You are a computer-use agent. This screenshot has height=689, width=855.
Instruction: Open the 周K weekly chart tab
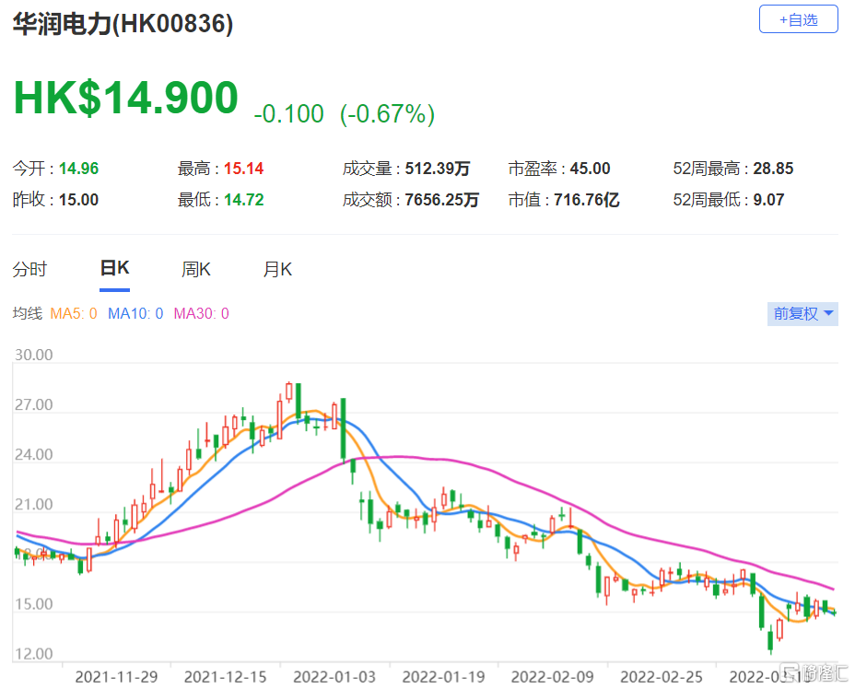(196, 270)
